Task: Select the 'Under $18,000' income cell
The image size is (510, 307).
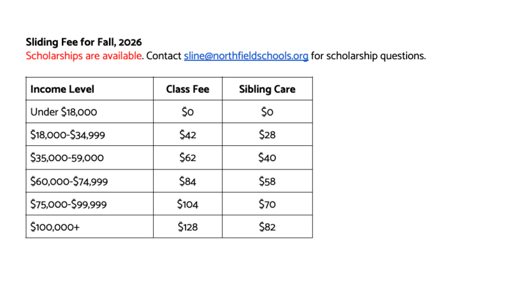Action: pos(89,111)
